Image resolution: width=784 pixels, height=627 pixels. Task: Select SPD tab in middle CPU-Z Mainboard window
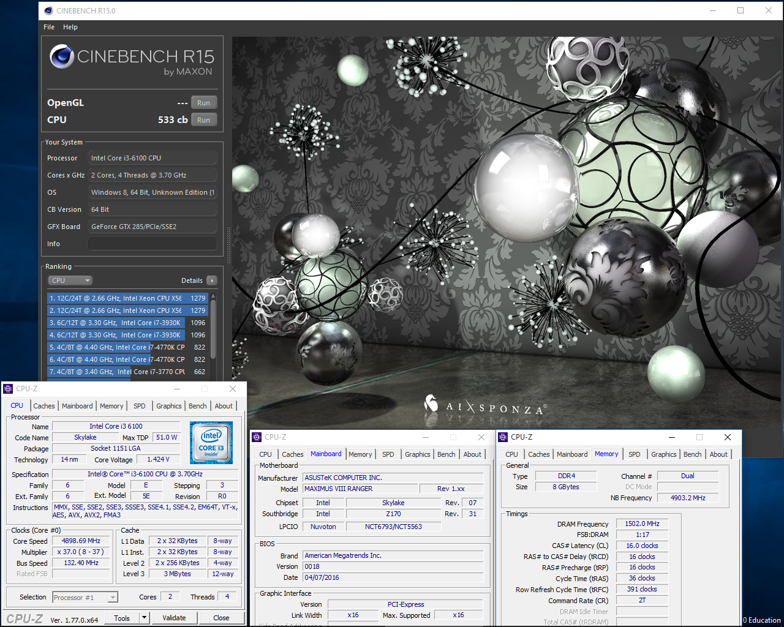[x=388, y=454]
